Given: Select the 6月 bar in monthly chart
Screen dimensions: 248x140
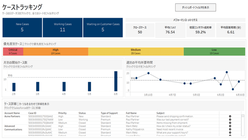Looking at the screenshot, I should [116, 81].
